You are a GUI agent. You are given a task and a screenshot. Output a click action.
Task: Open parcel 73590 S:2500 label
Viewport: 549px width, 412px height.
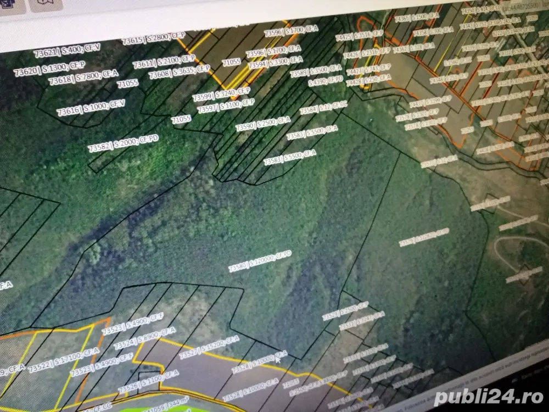point(262,123)
